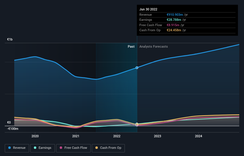Image resolution: width=244 pixels, height=156 pixels.
Task: Select the 2022 x-axis label
Action: coord(117,136)
